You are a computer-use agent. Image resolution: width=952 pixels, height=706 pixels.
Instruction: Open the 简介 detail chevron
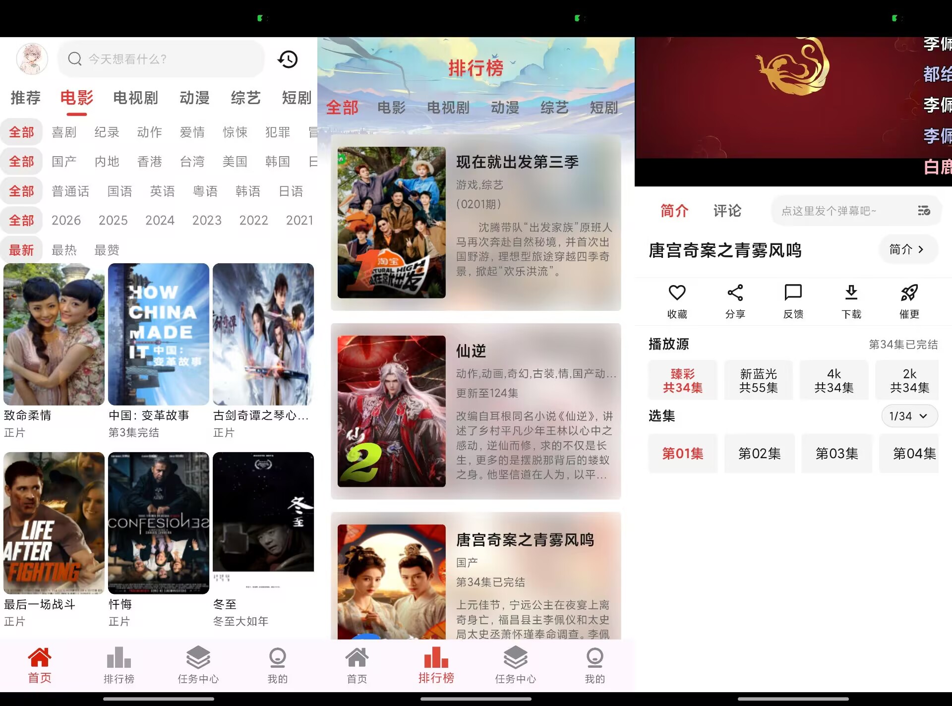908,249
